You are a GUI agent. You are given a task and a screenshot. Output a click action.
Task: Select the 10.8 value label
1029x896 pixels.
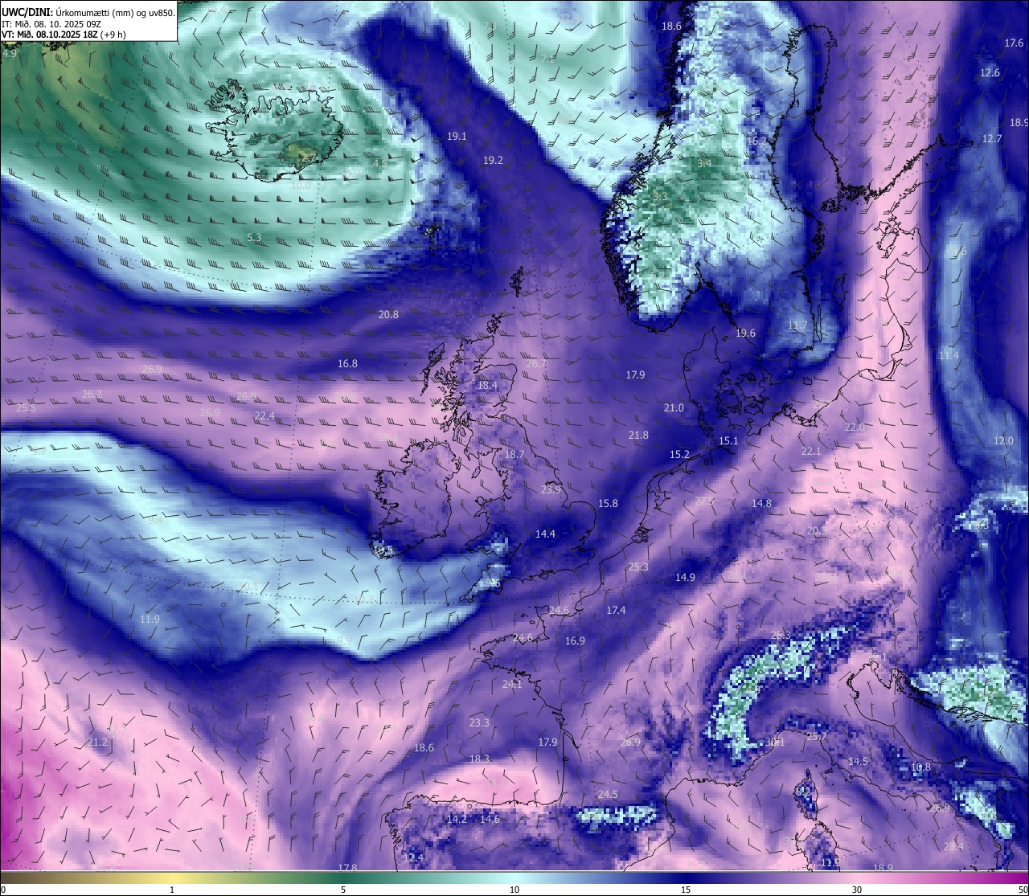(920, 767)
